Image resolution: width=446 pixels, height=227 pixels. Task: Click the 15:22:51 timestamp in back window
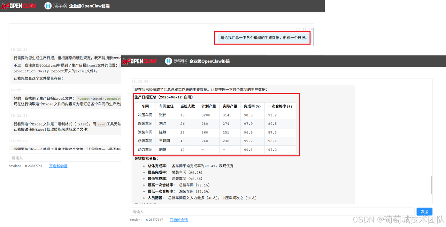[x=19, y=50]
